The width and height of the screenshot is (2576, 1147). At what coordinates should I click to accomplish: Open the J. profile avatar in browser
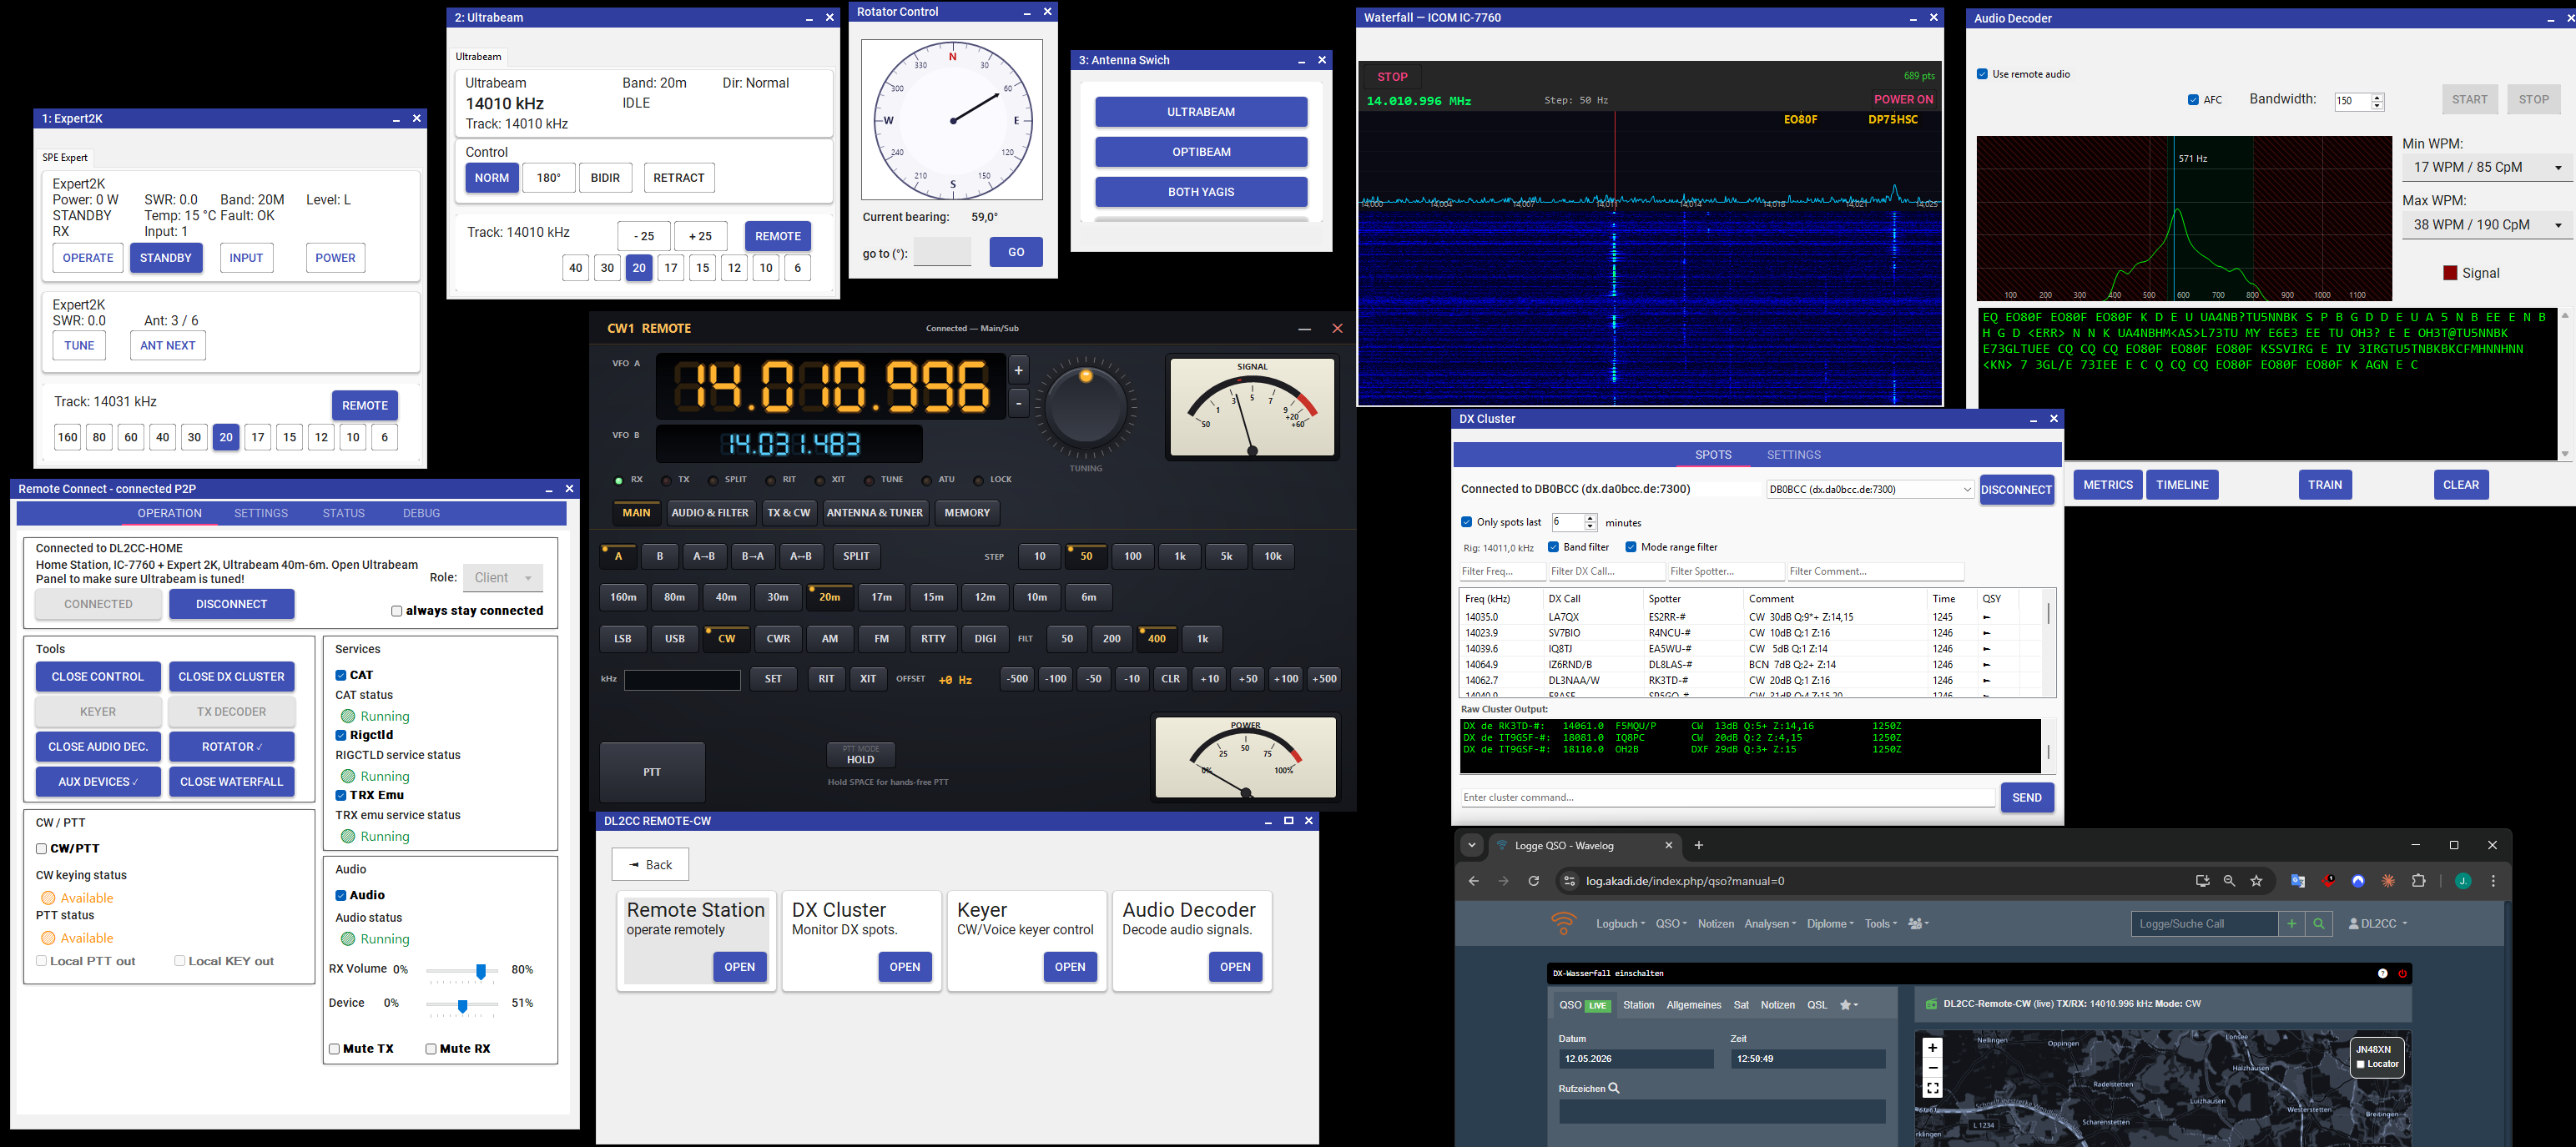tap(2464, 881)
